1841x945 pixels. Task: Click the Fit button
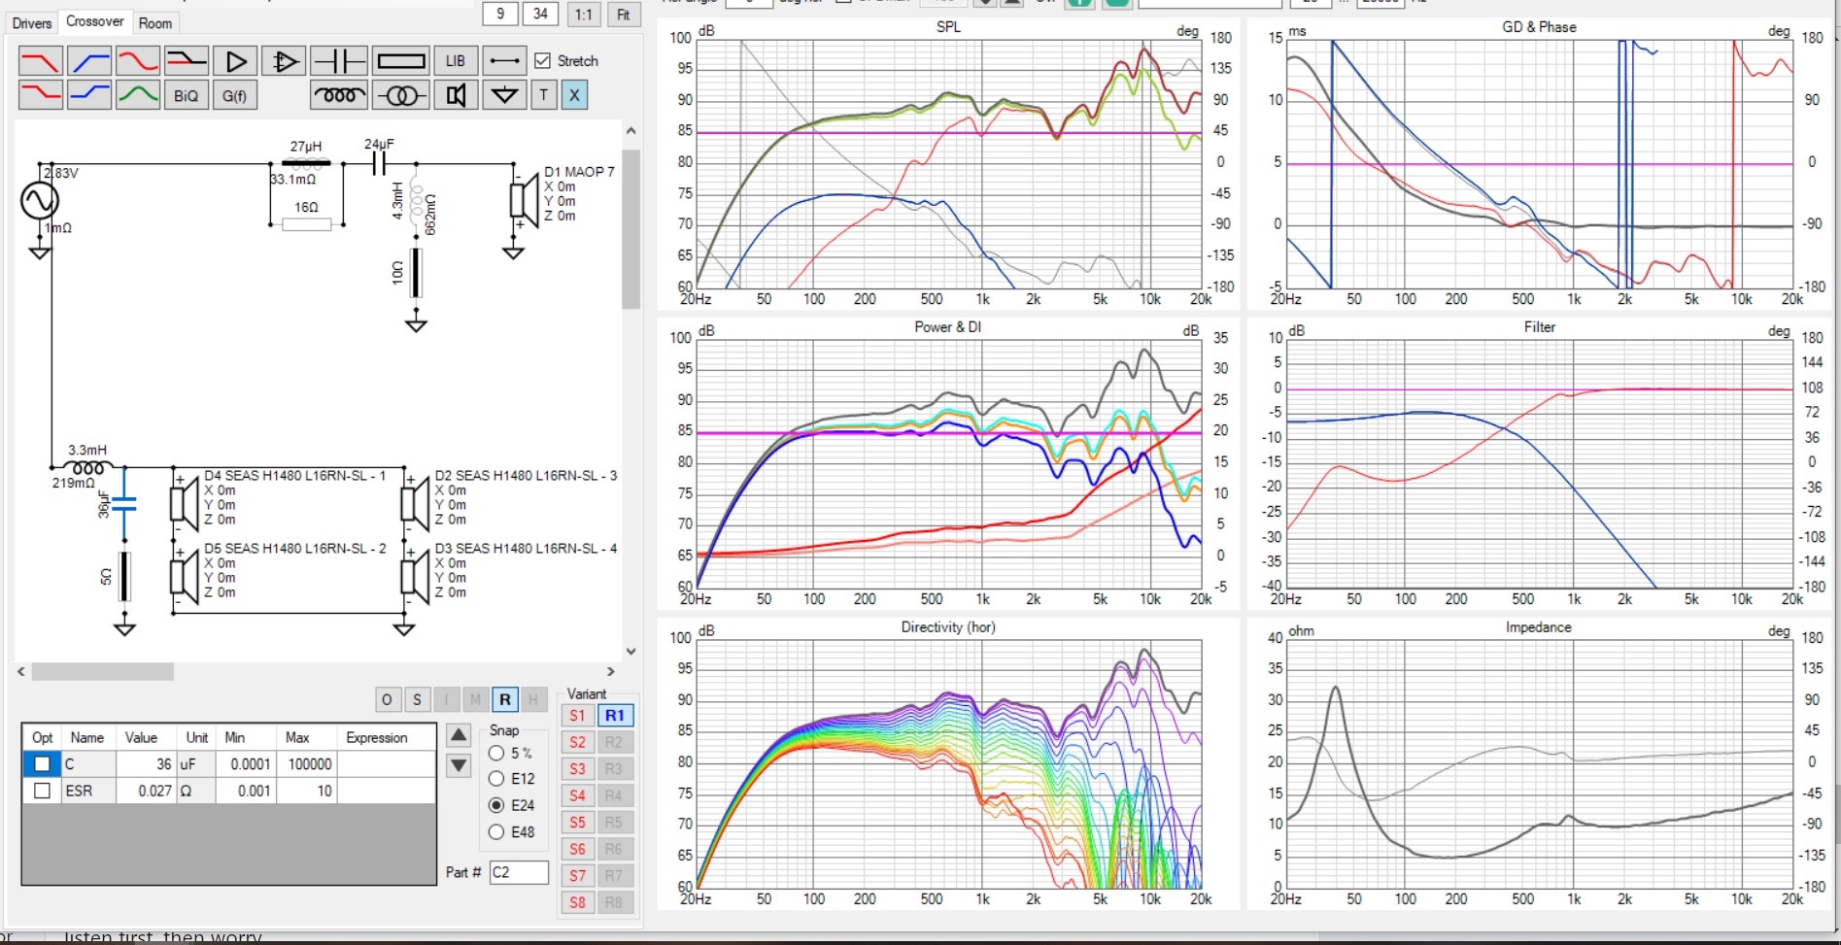(x=624, y=15)
